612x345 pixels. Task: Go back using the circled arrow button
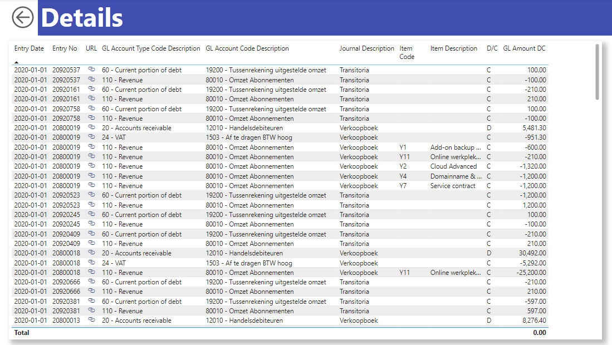tap(23, 18)
